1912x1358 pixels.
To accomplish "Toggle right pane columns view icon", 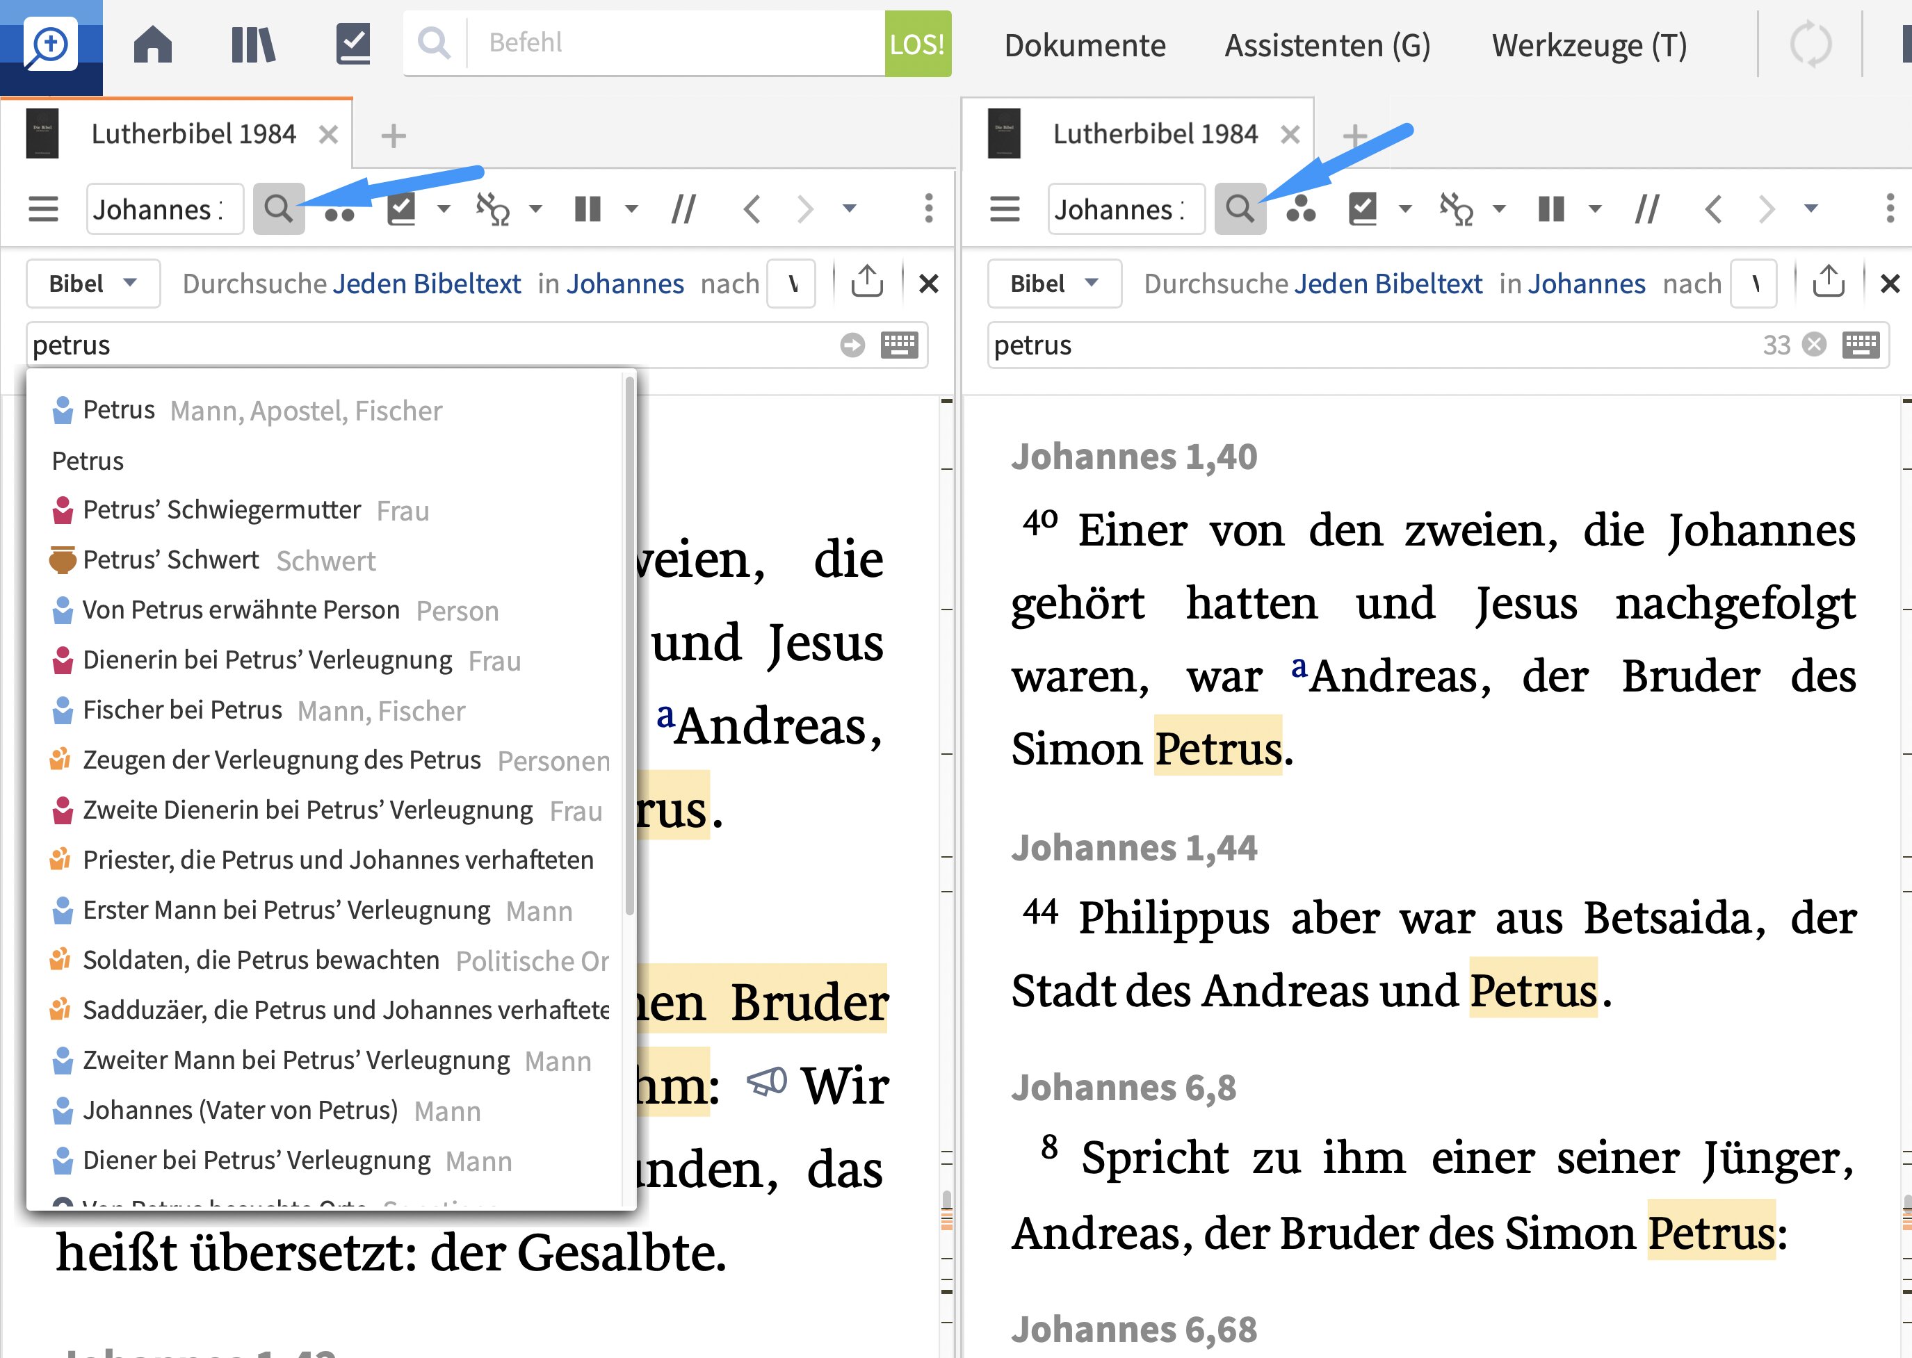I will click(x=1552, y=208).
